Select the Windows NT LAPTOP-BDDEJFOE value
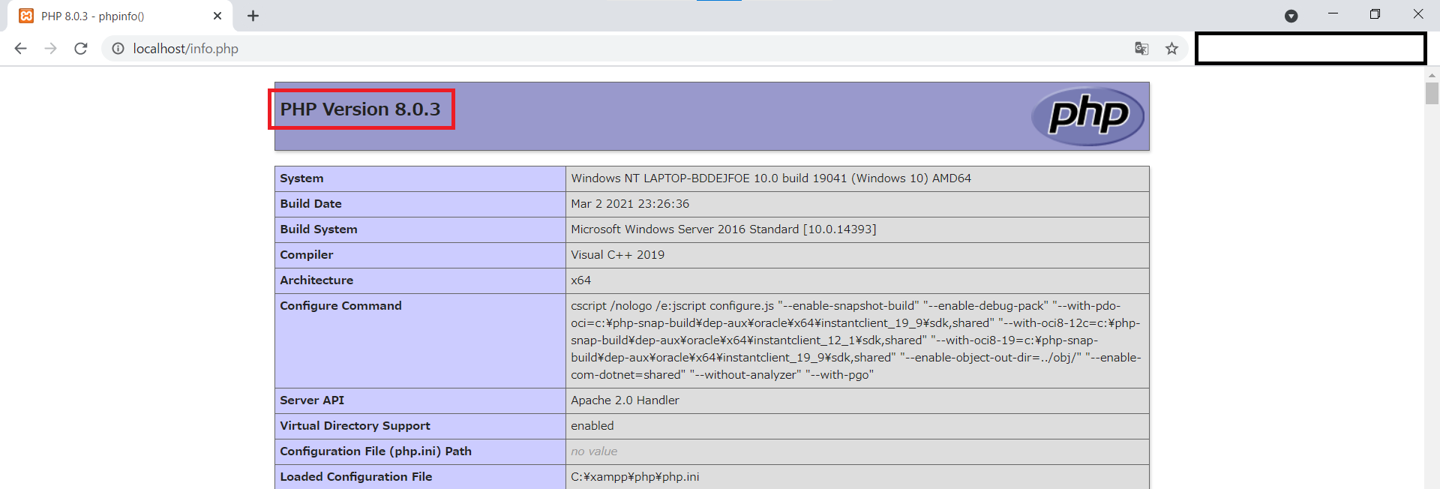This screenshot has width=1440, height=489. click(771, 178)
